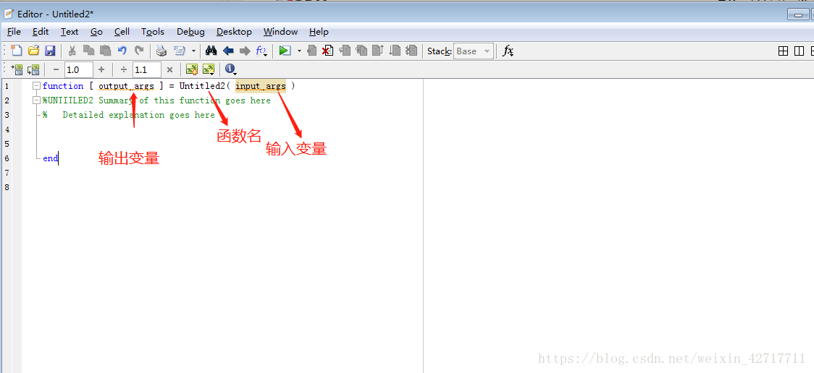Expand the run button dropdown arrow

pyautogui.click(x=299, y=51)
